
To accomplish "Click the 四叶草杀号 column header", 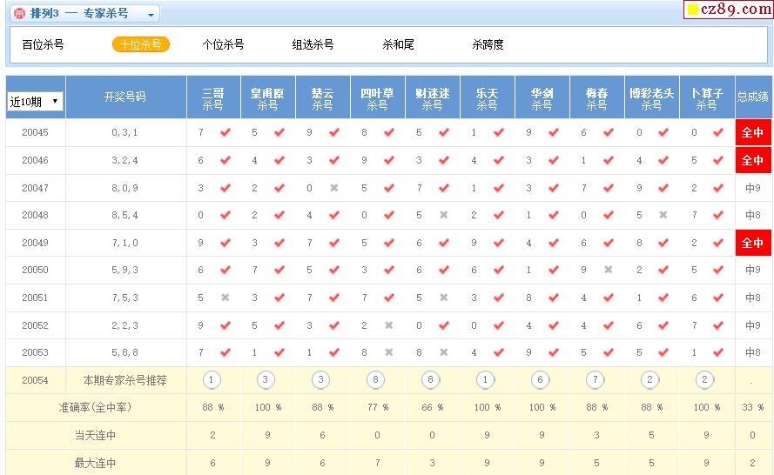I will click(x=377, y=97).
